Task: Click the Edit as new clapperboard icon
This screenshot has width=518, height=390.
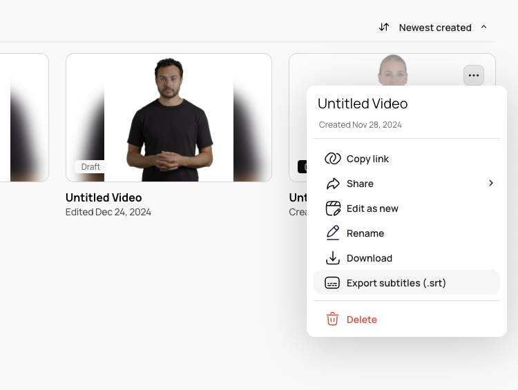Action: [333, 208]
